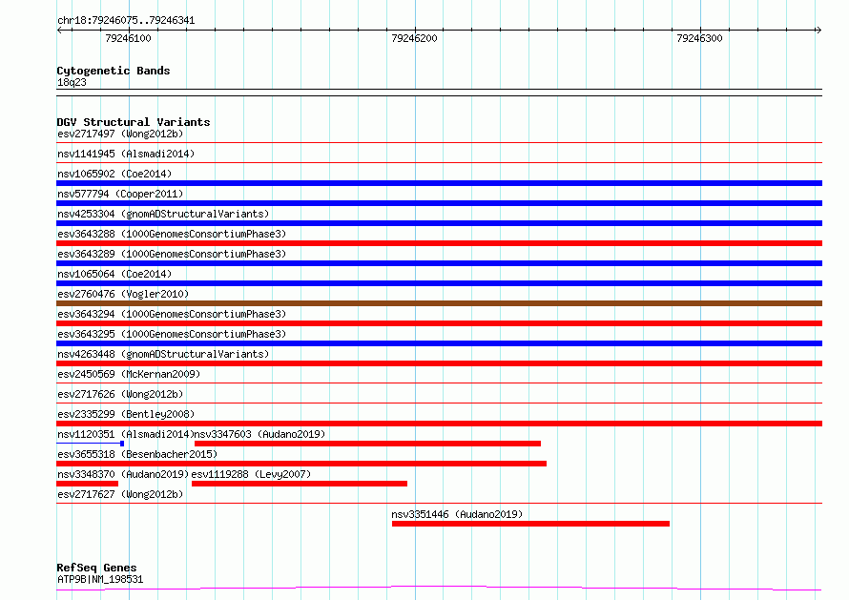Click the blue bar under nsv4253304
Viewport: 849px width, 600px height.
click(439, 223)
